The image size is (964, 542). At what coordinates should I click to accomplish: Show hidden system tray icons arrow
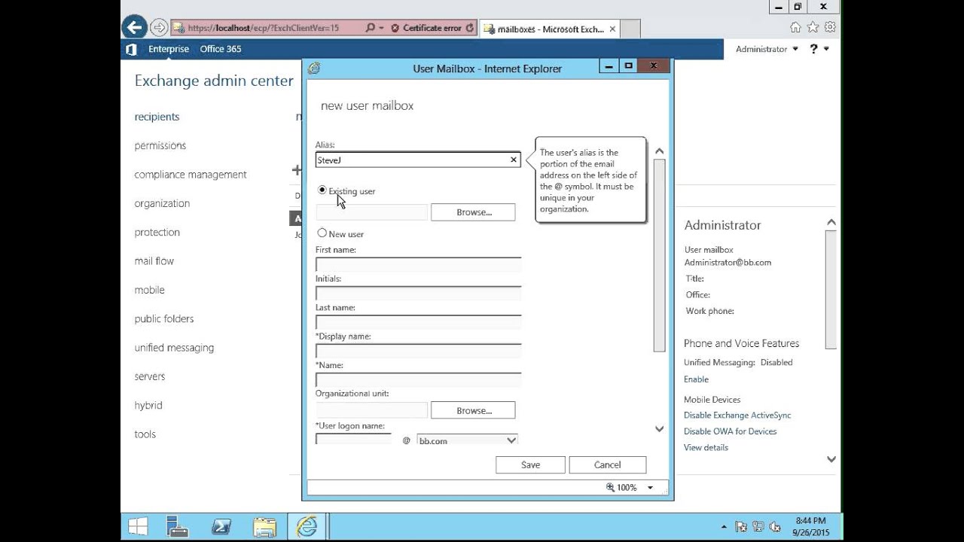[725, 527]
